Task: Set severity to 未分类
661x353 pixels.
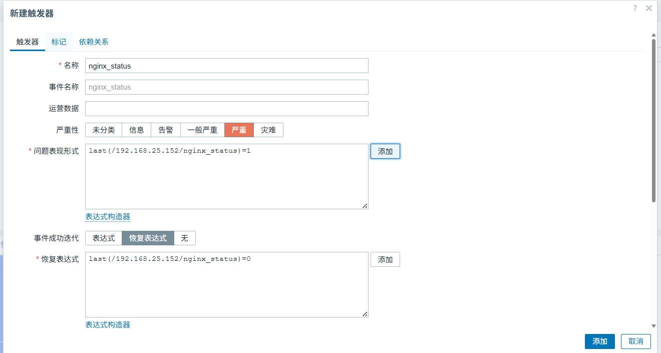Action: (104, 130)
